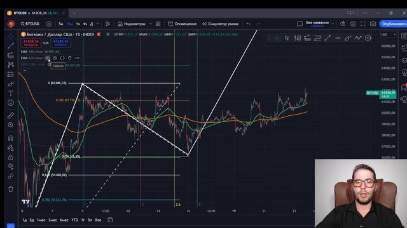407x228 pixels.
Task: Select the ruler measure tool
Action: click(x=11, y=115)
